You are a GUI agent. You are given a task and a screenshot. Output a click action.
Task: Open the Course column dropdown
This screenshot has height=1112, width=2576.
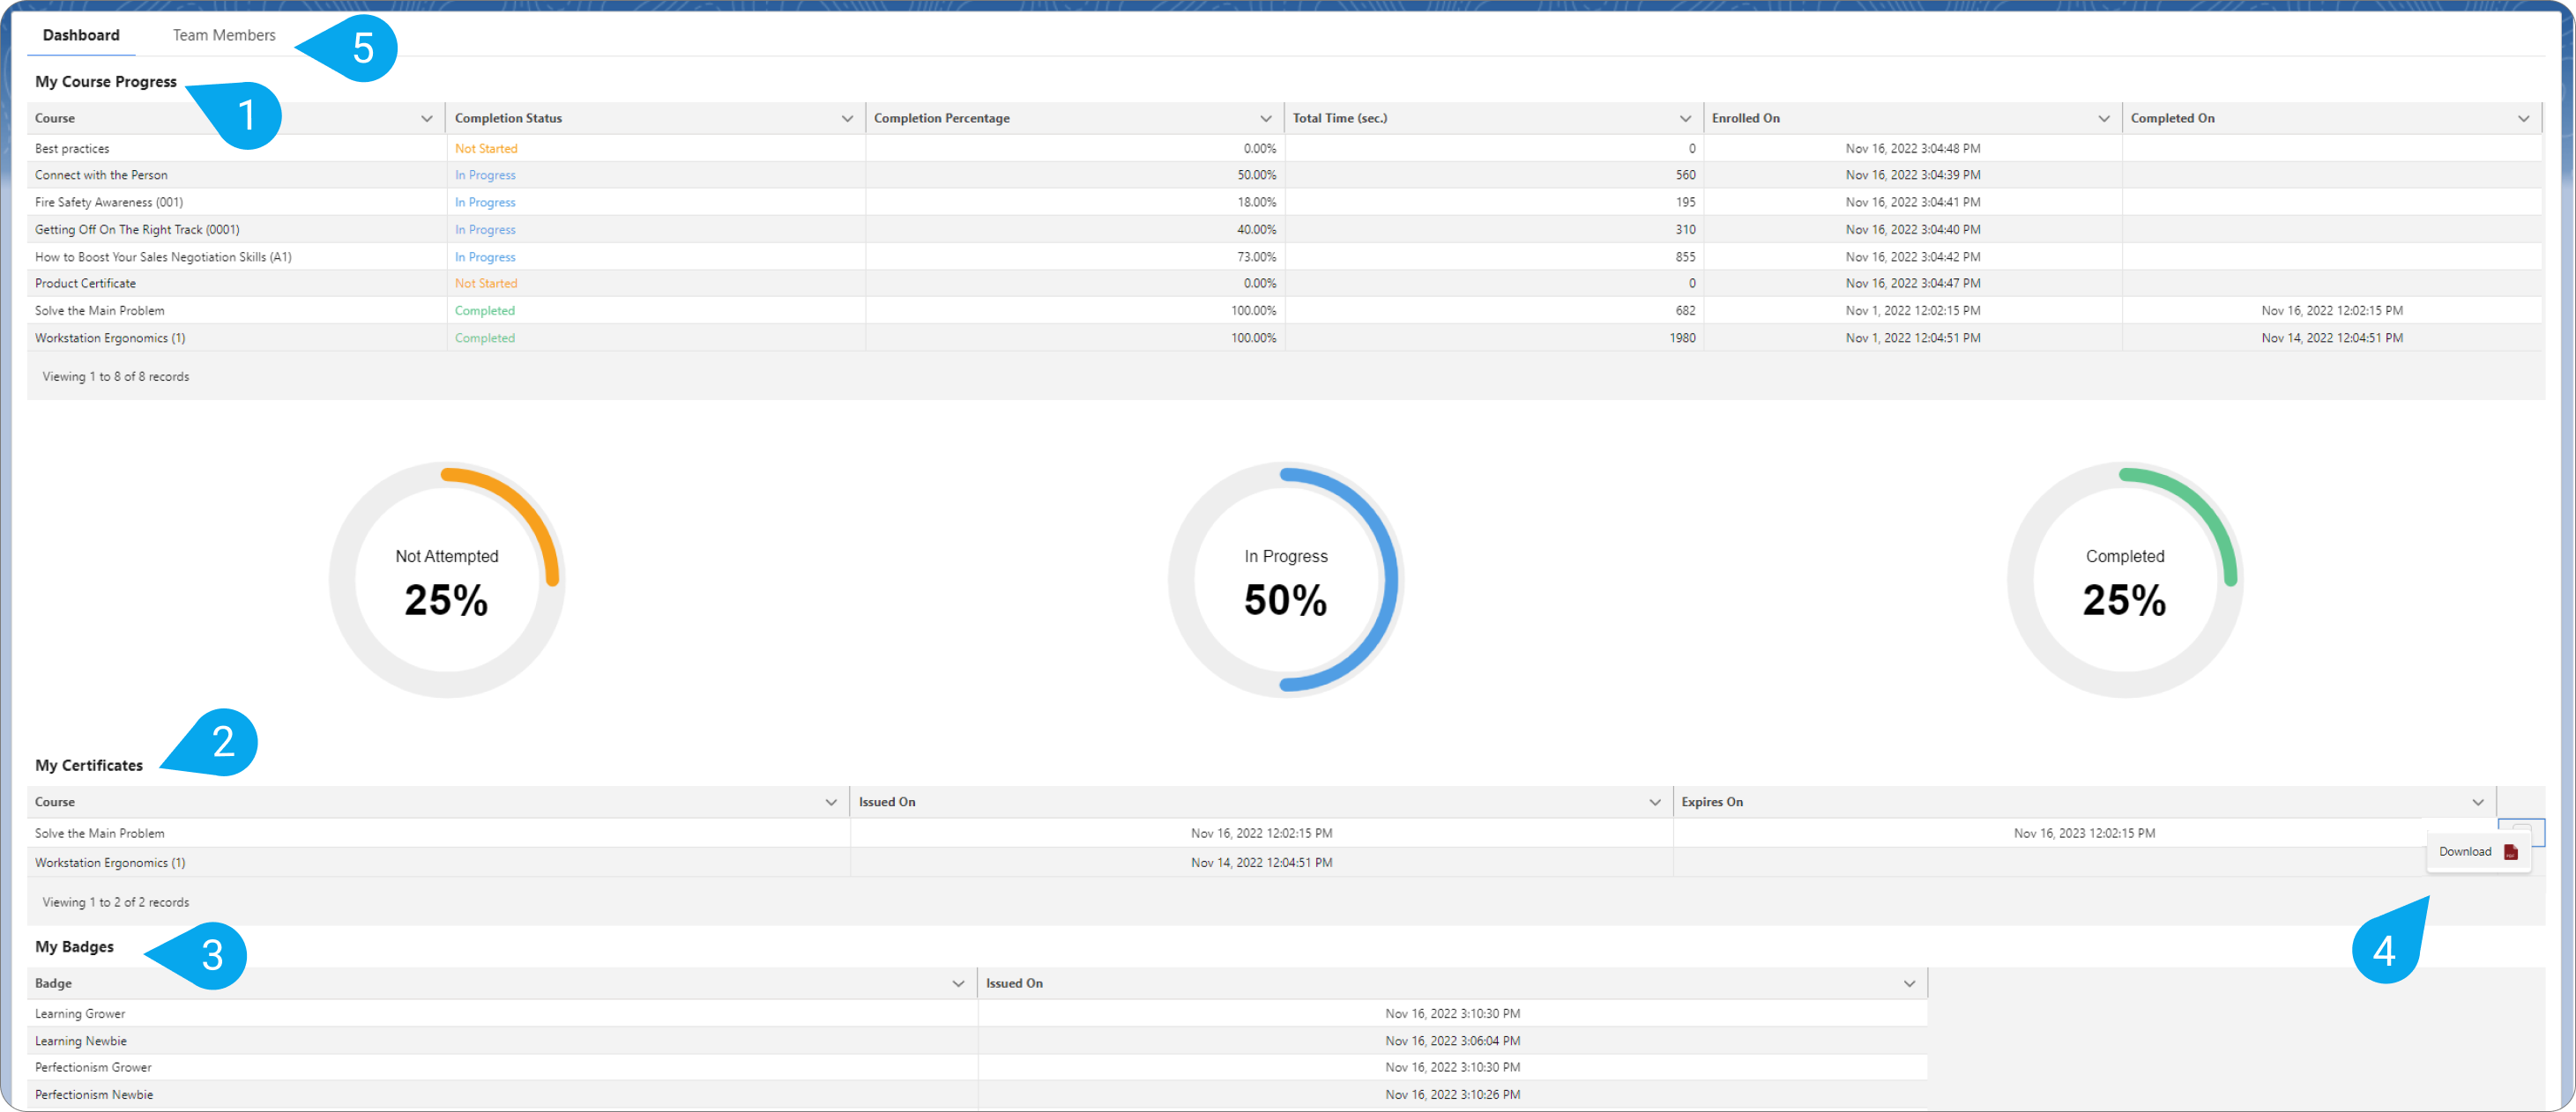pyautogui.click(x=428, y=117)
